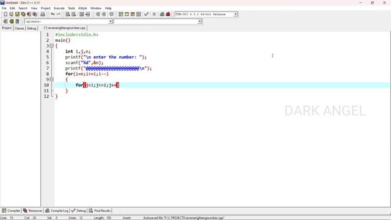The image size is (391, 220).
Task: Collapse the code fold at line 3
Action: click(x=51, y=46)
